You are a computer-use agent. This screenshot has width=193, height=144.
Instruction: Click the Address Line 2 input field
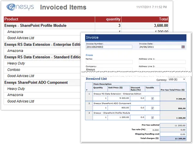[162, 69]
